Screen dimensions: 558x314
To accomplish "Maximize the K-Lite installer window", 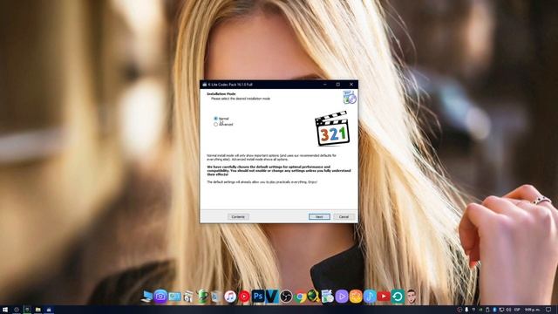I will pos(338,85).
